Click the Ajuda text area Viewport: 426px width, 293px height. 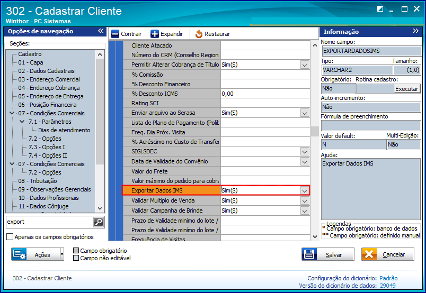(371, 189)
